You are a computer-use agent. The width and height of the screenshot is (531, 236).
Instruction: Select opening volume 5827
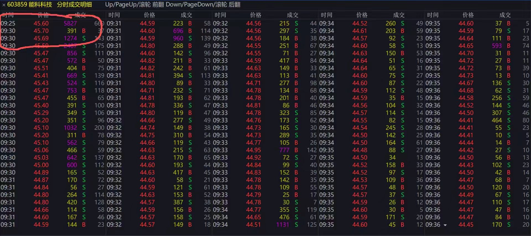[x=70, y=23]
